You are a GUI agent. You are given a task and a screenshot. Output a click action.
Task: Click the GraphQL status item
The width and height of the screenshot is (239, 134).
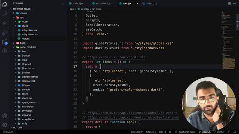click(x=205, y=132)
